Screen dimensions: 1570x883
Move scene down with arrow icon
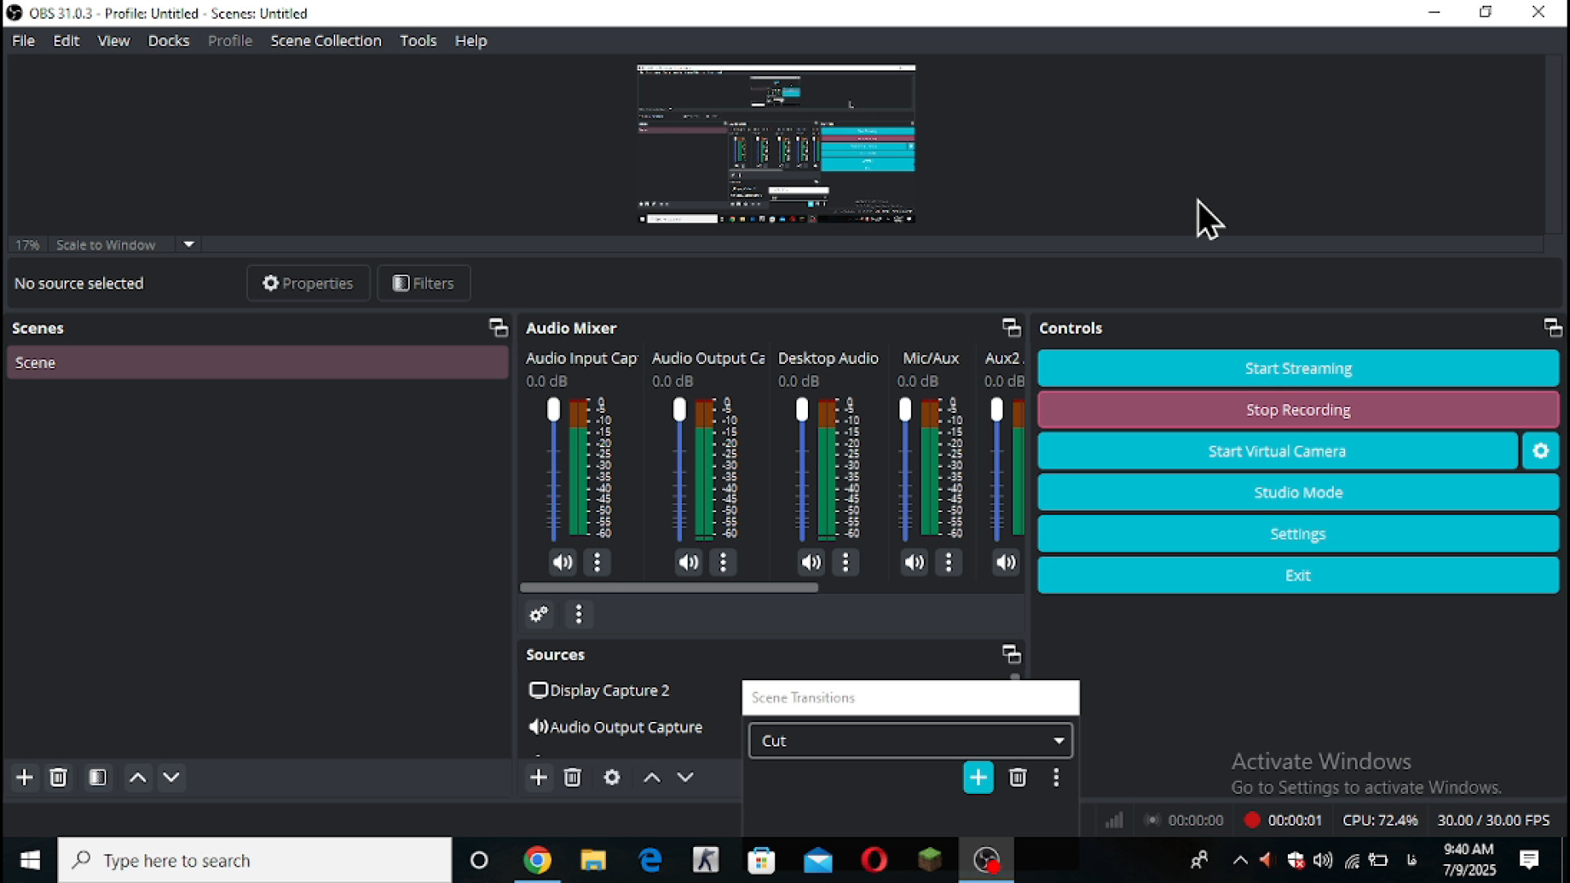point(172,778)
